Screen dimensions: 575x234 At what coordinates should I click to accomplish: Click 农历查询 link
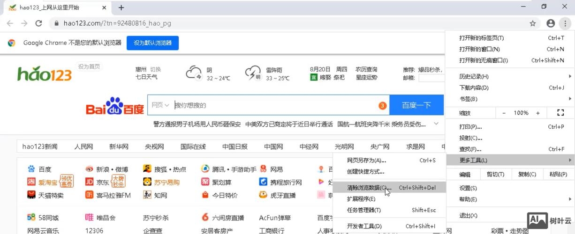pos(366,69)
